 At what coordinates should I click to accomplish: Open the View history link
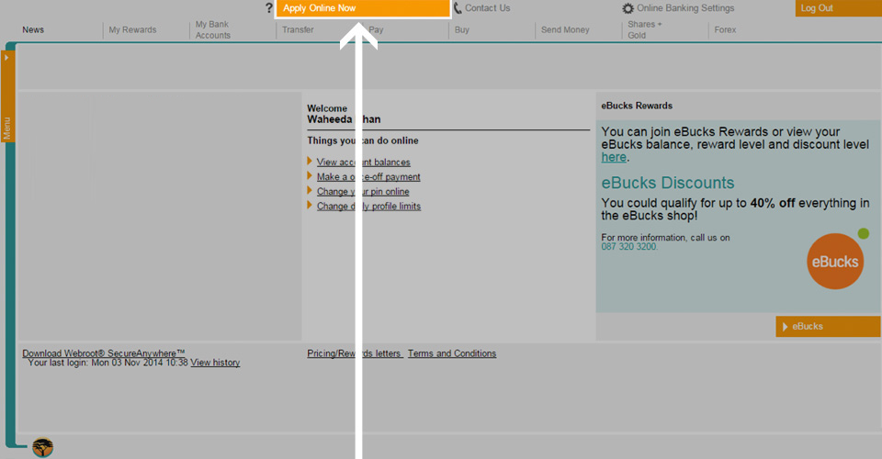[215, 363]
